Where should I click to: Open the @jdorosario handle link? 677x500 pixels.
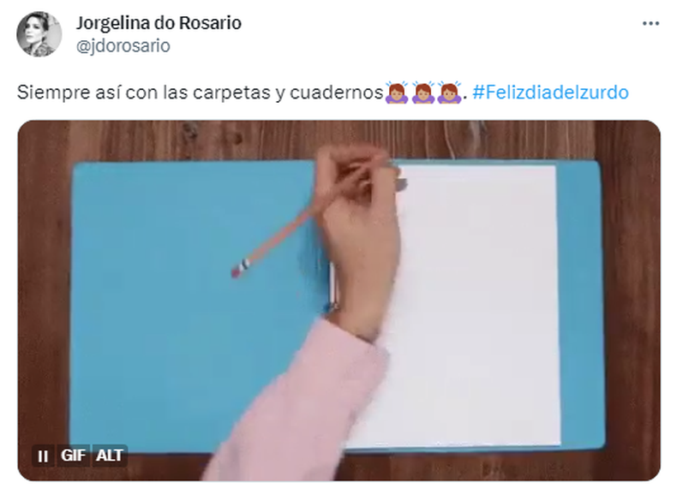123,45
